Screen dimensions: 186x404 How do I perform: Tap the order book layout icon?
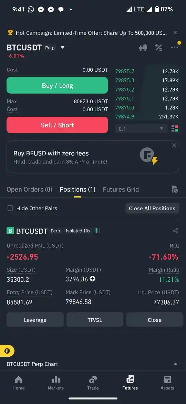[175, 128]
